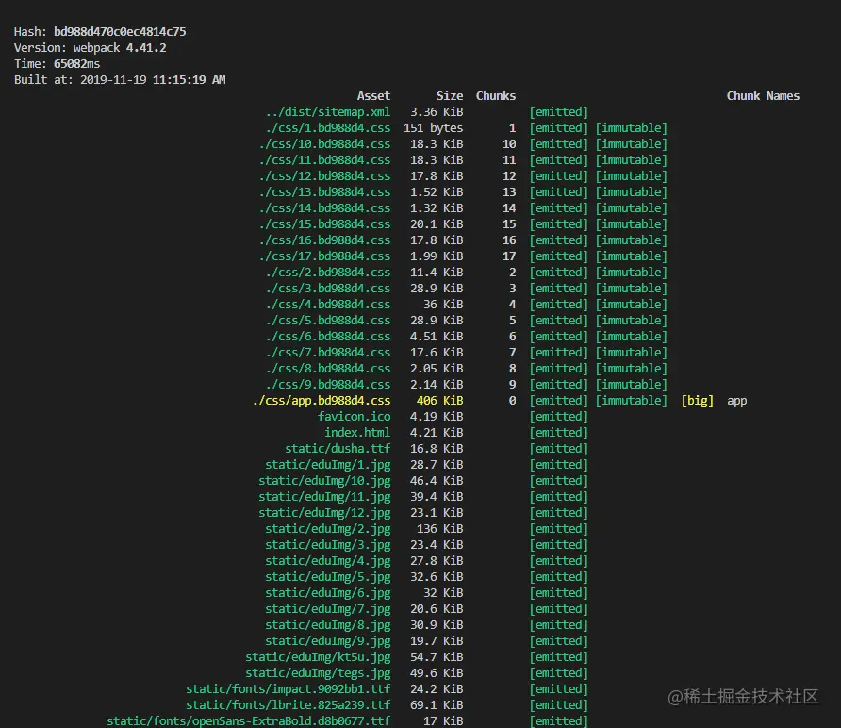Select static/eduImg/6.jpg asset name
Image resolution: width=841 pixels, height=728 pixels.
coord(328,593)
